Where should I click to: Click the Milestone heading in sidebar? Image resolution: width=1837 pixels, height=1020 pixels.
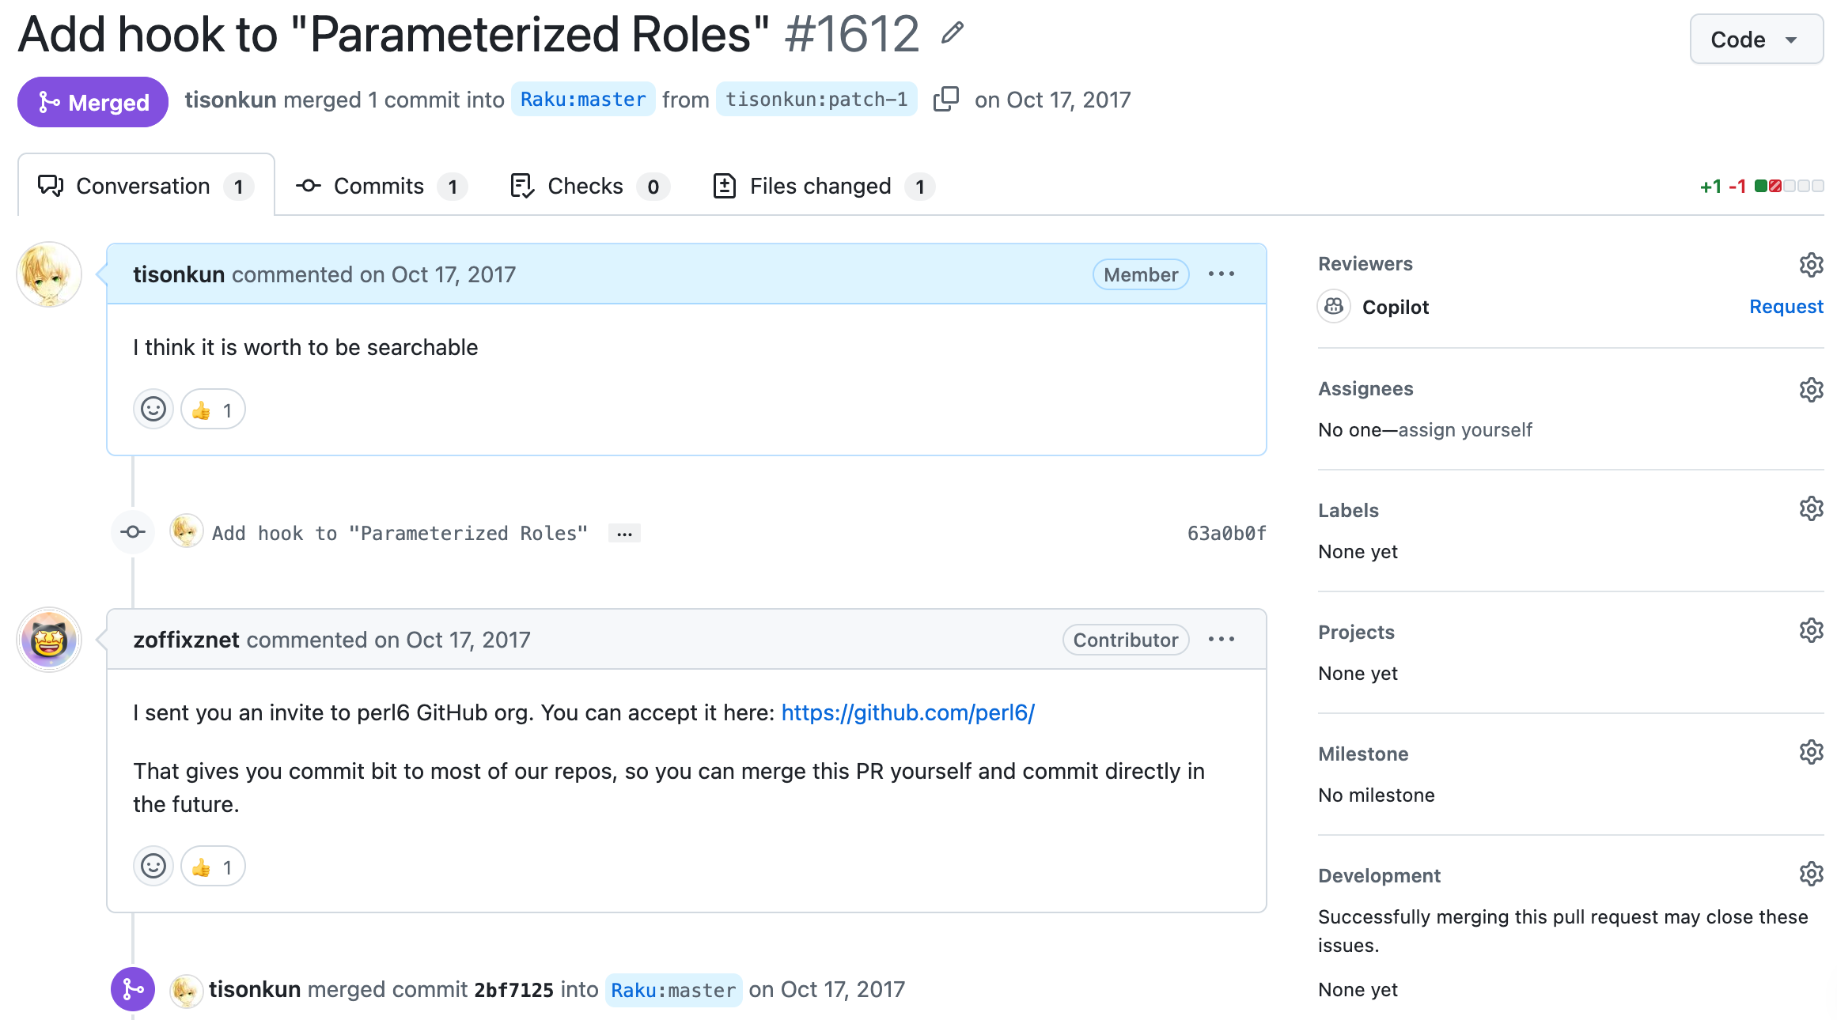pyautogui.click(x=1363, y=754)
